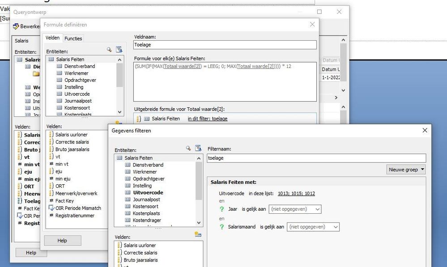447x267 pixels.
Task: Select bold Uitvoercode in Gegevens filteren entities
Action: pyautogui.click(x=148, y=192)
